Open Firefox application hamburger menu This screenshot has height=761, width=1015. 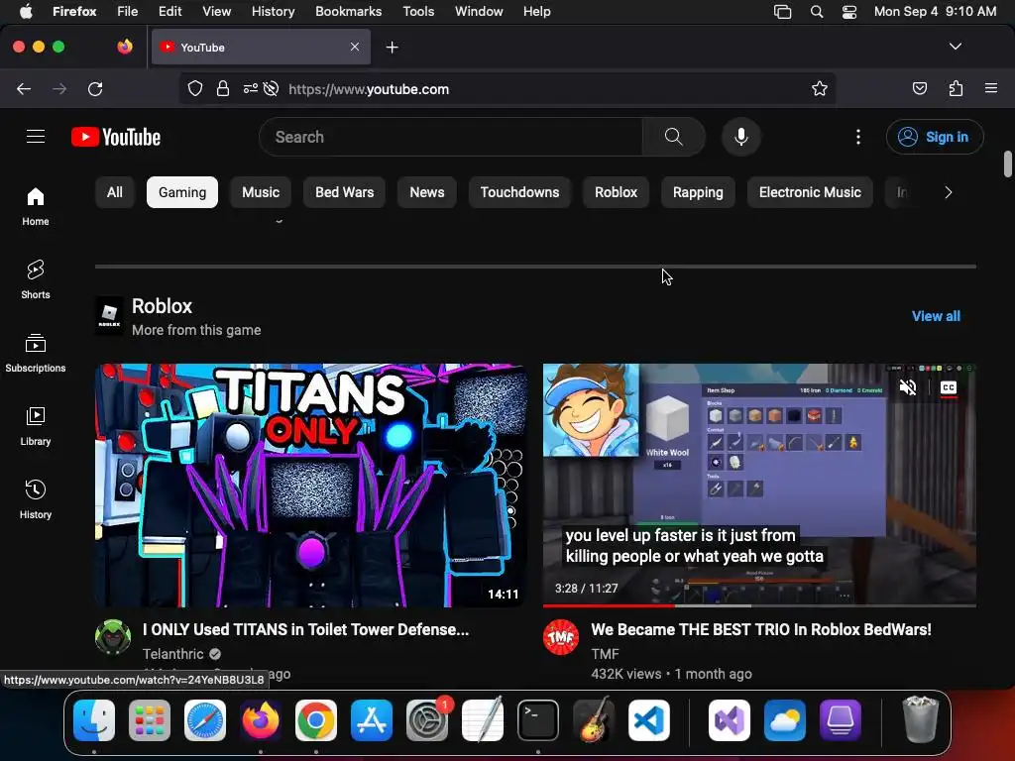click(x=991, y=88)
